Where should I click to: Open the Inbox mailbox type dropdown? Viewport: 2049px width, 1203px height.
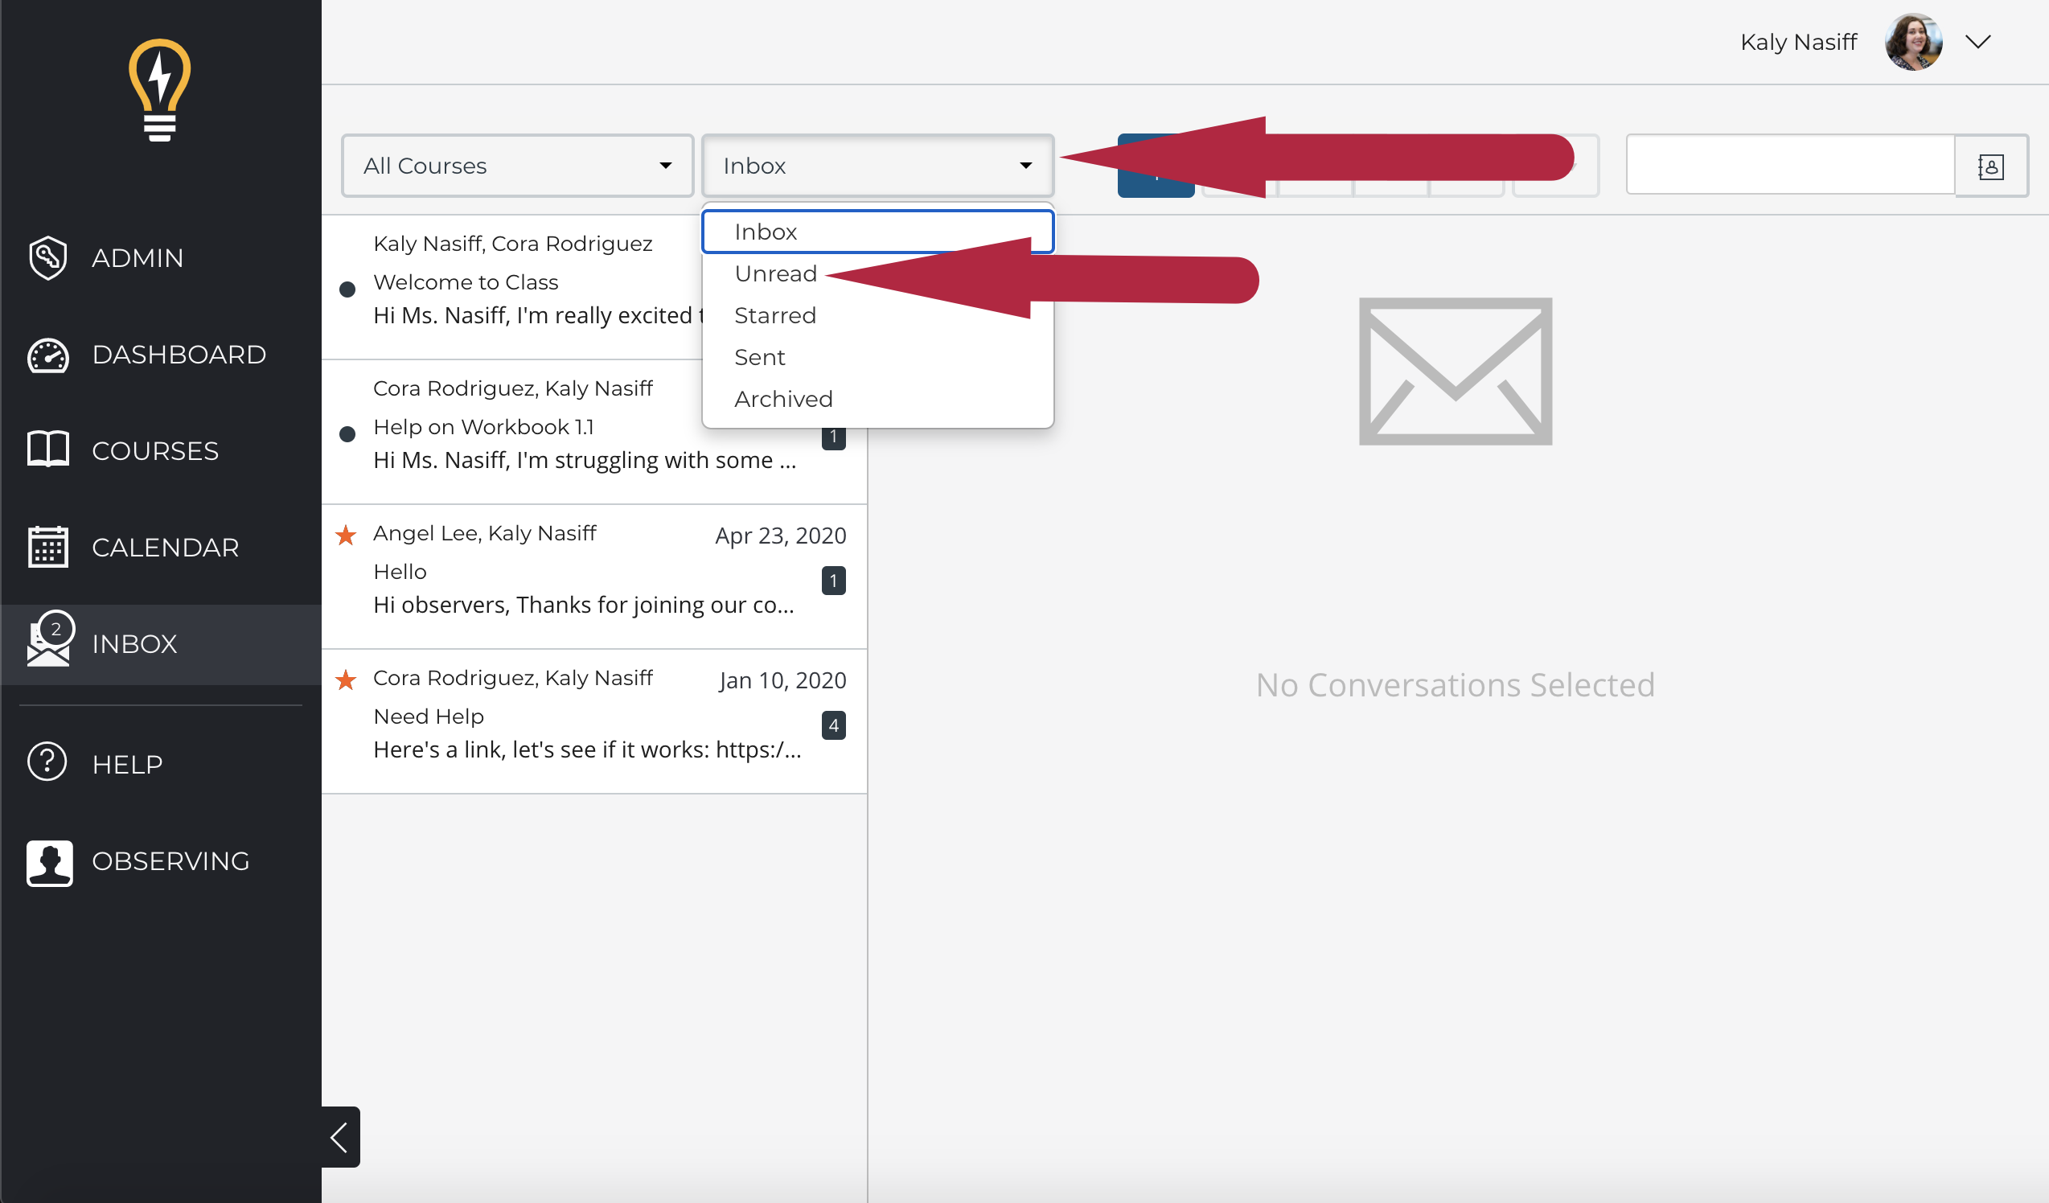(x=877, y=166)
